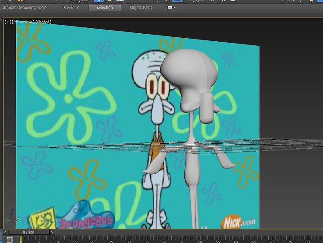The height and width of the screenshot is (243, 323).
Task: Switch to the Freeform ribbon tab
Action: click(71, 8)
